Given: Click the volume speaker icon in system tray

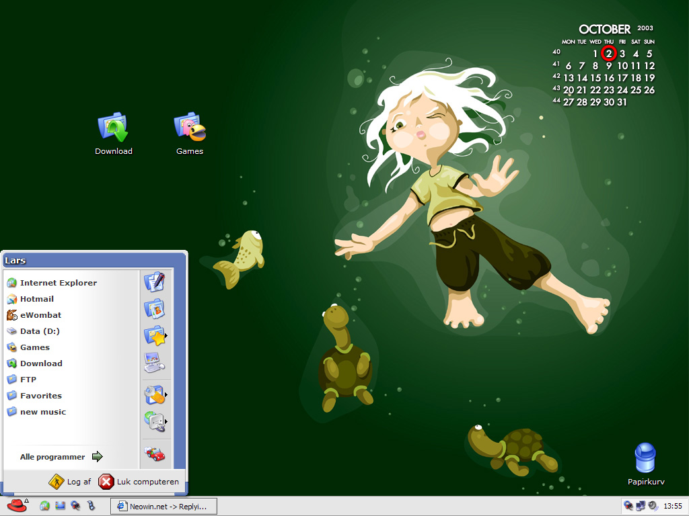Looking at the screenshot, I should click(x=653, y=506).
